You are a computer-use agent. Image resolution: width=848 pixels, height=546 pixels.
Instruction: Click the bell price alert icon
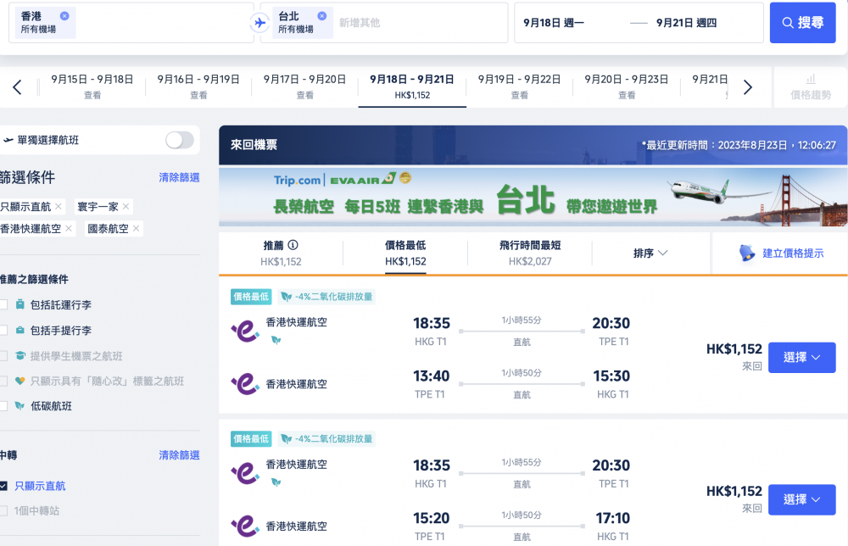click(747, 253)
